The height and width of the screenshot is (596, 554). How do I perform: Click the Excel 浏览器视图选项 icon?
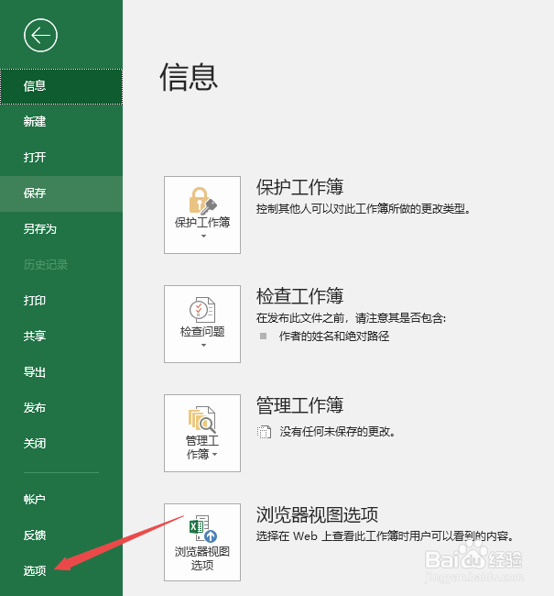pos(203,528)
